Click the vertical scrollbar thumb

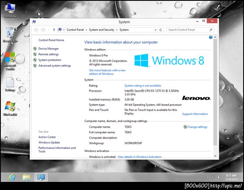pyautogui.click(x=215, y=92)
